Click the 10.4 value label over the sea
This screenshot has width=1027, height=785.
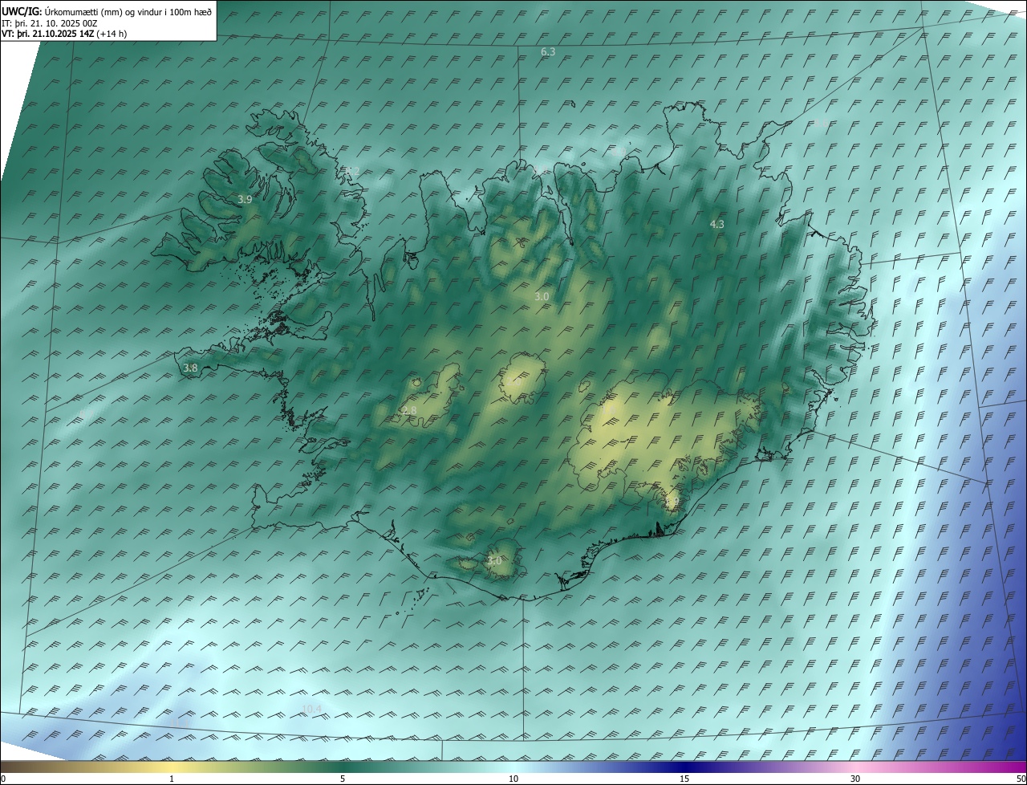311,709
